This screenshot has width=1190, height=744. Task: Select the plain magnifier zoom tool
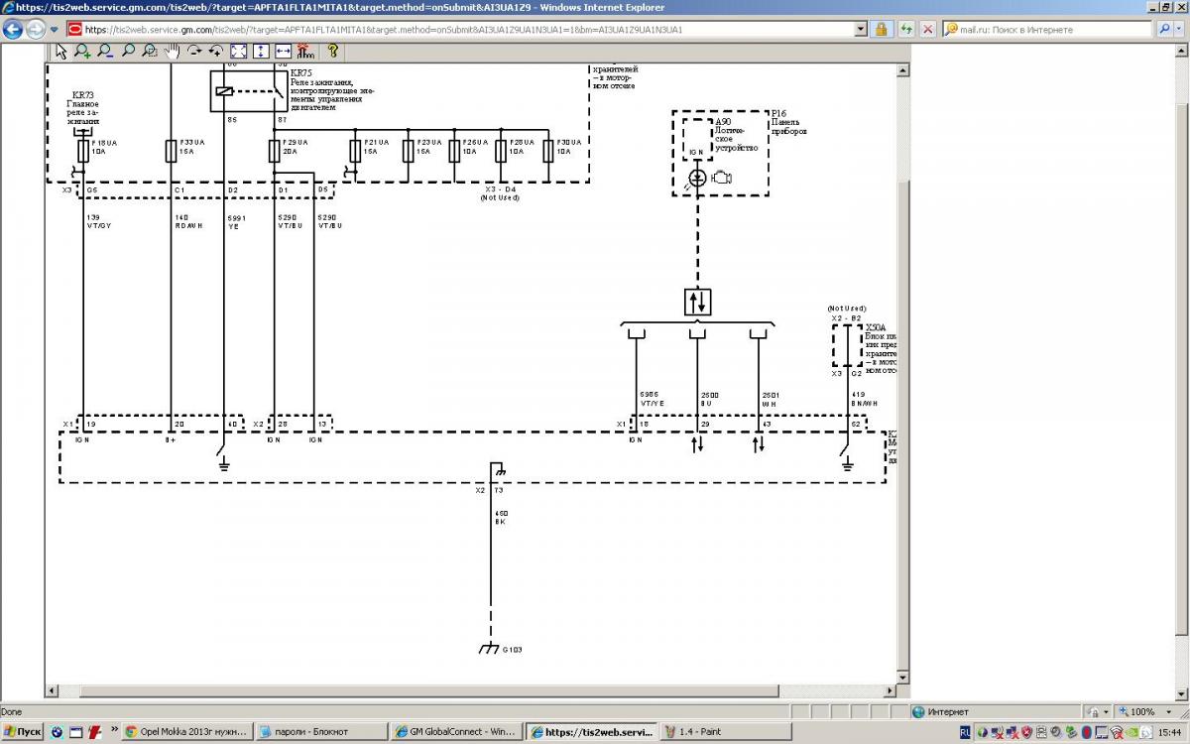(128, 51)
